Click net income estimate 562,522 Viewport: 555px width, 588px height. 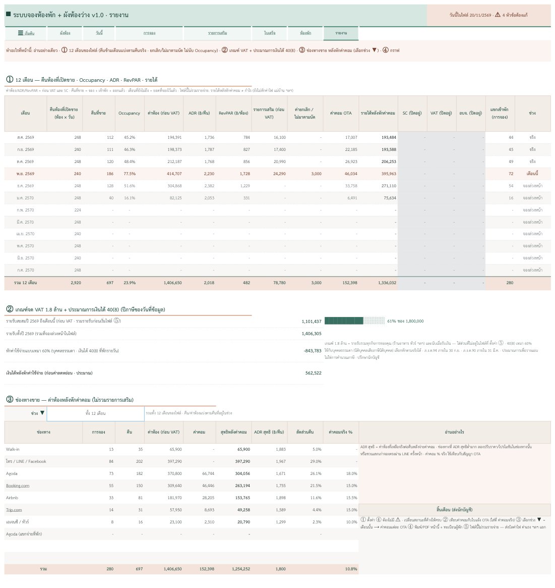[313, 373]
